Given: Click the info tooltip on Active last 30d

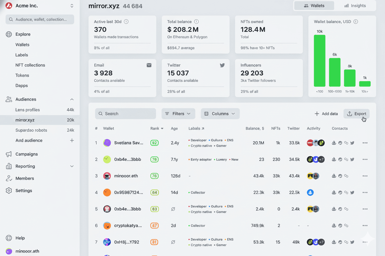Looking at the screenshot, I should coord(126,22).
